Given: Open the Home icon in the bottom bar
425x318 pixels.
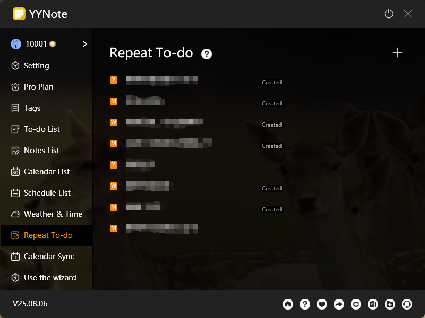Looking at the screenshot, I should pyautogui.click(x=288, y=304).
